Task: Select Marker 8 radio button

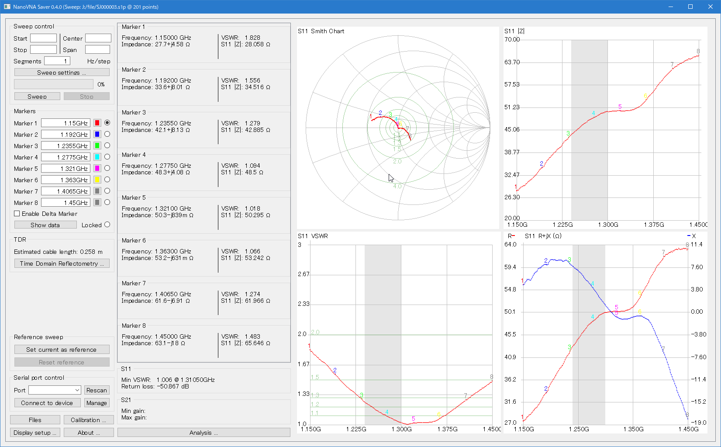Action: (107, 202)
